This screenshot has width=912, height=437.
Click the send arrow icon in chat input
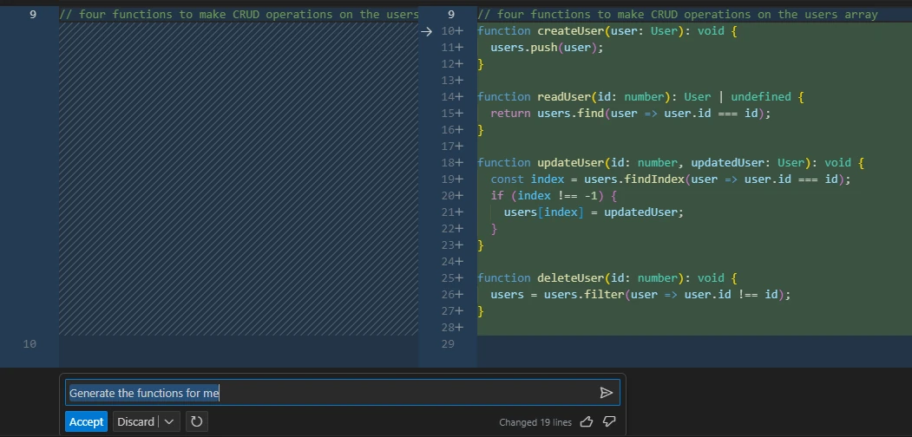point(606,393)
